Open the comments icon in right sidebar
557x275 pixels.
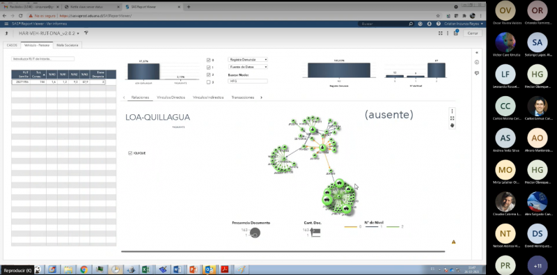click(477, 73)
